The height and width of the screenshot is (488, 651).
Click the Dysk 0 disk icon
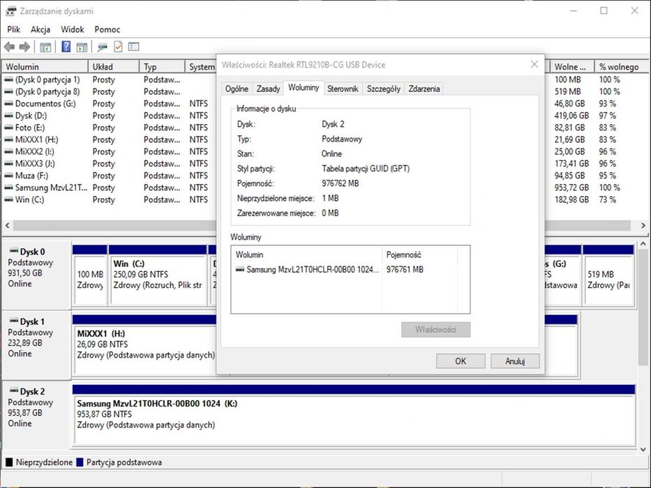point(14,251)
